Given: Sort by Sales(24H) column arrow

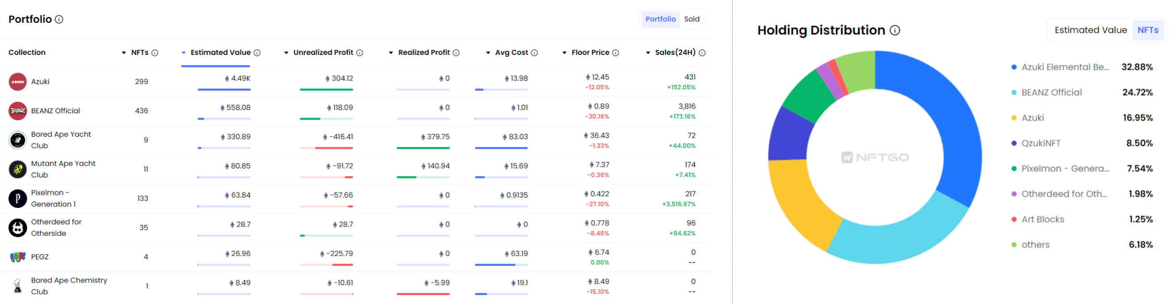Looking at the screenshot, I should coord(648,53).
